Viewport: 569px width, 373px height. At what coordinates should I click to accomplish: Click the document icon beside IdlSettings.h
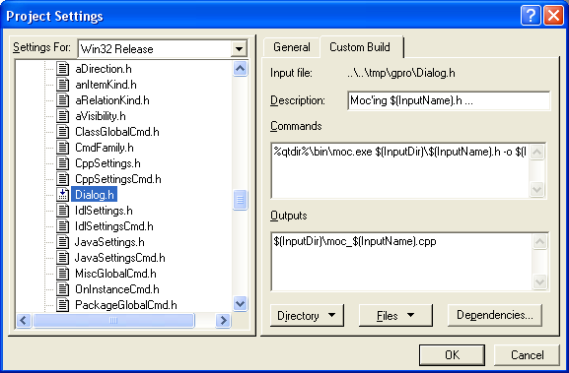[62, 211]
